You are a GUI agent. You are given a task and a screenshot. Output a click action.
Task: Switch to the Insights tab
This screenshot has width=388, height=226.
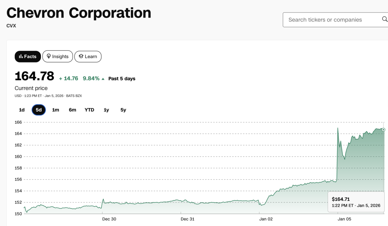click(57, 57)
